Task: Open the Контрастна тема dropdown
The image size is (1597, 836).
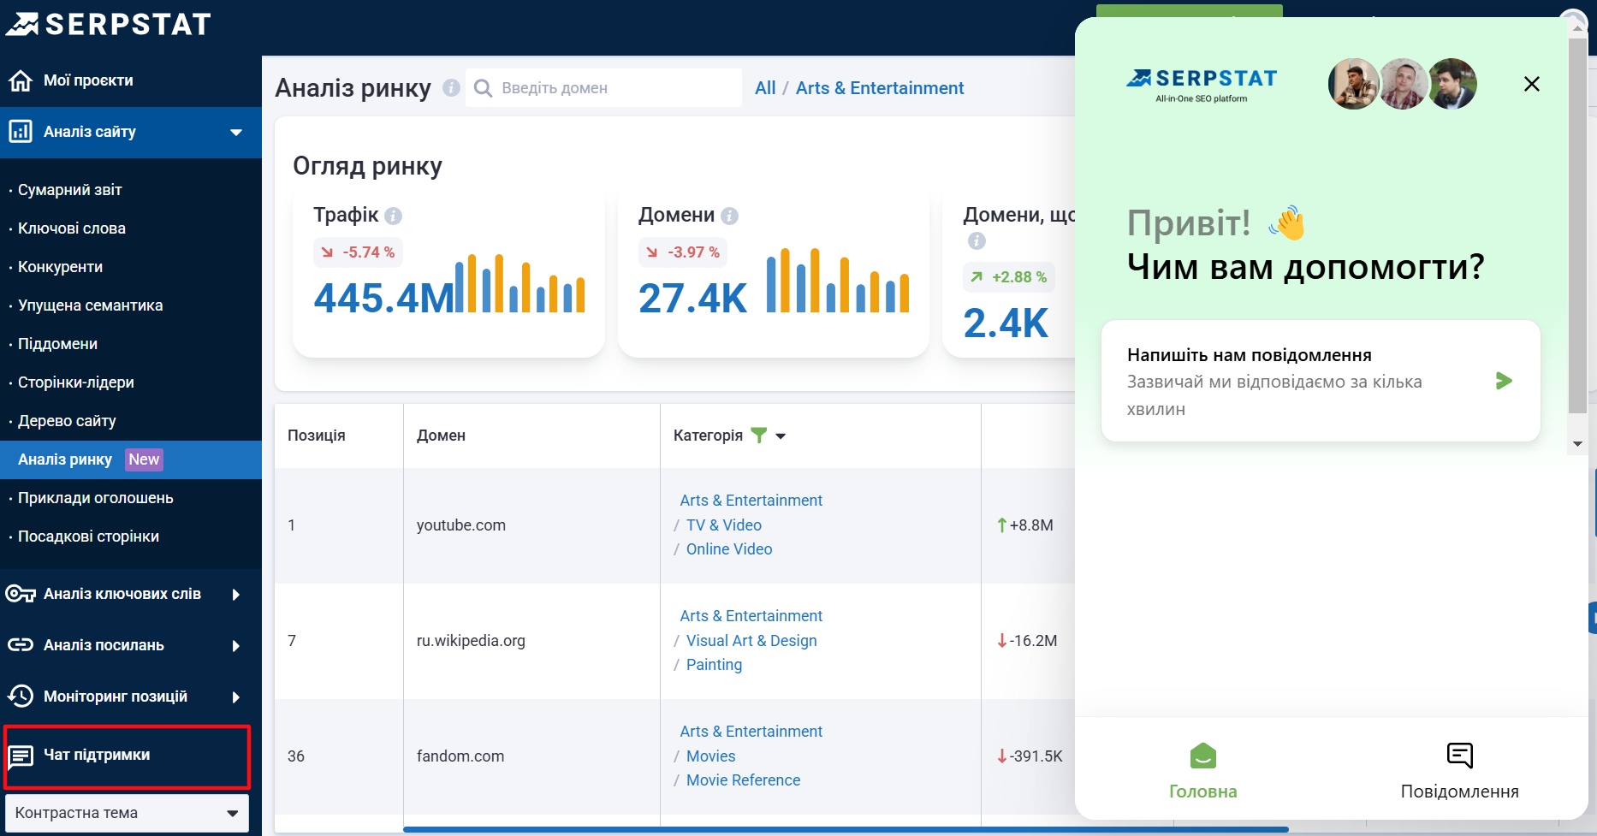Action: [x=127, y=813]
